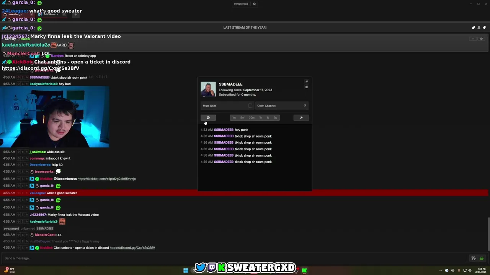Open the volume tray icon
The height and width of the screenshot is (275, 490).
tap(470, 270)
